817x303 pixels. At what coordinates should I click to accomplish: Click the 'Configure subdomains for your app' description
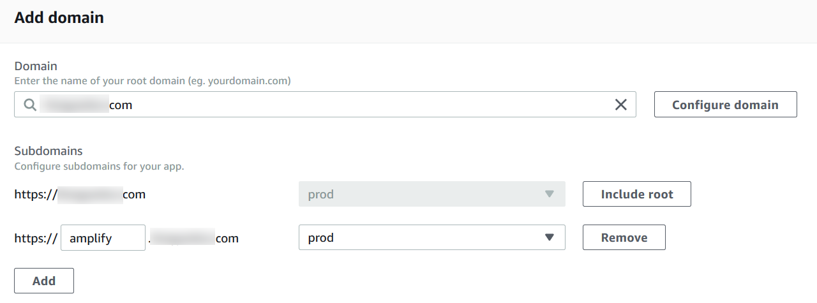click(x=99, y=166)
